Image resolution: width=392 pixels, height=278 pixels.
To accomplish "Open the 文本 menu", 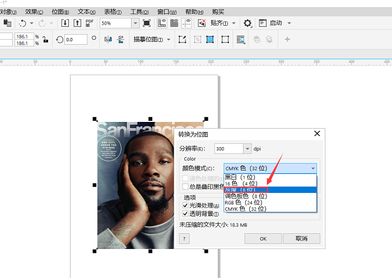I will [86, 12].
